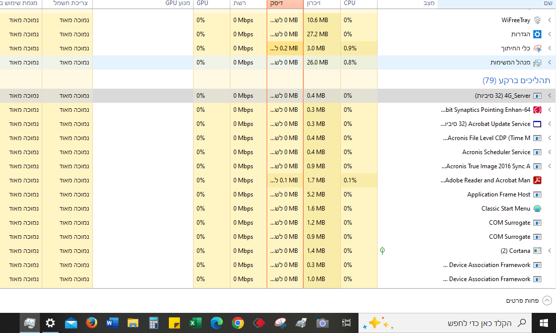Sort by צריכת חשמל column header

(x=68, y=4)
